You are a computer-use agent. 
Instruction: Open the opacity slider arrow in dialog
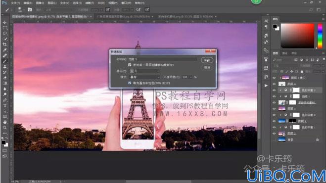190,77
